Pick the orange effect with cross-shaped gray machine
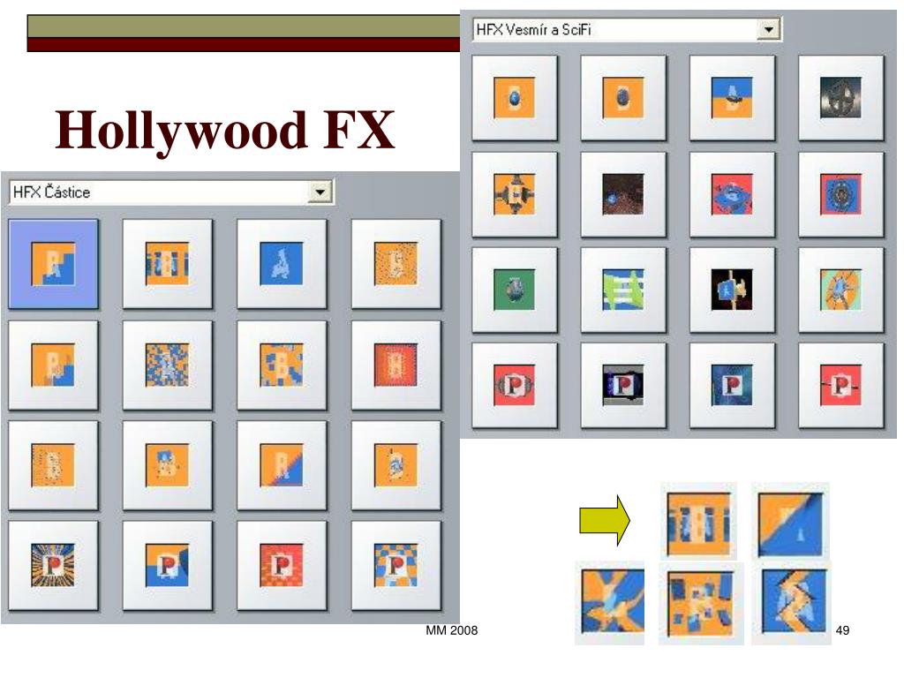The height and width of the screenshot is (678, 904). tap(515, 194)
